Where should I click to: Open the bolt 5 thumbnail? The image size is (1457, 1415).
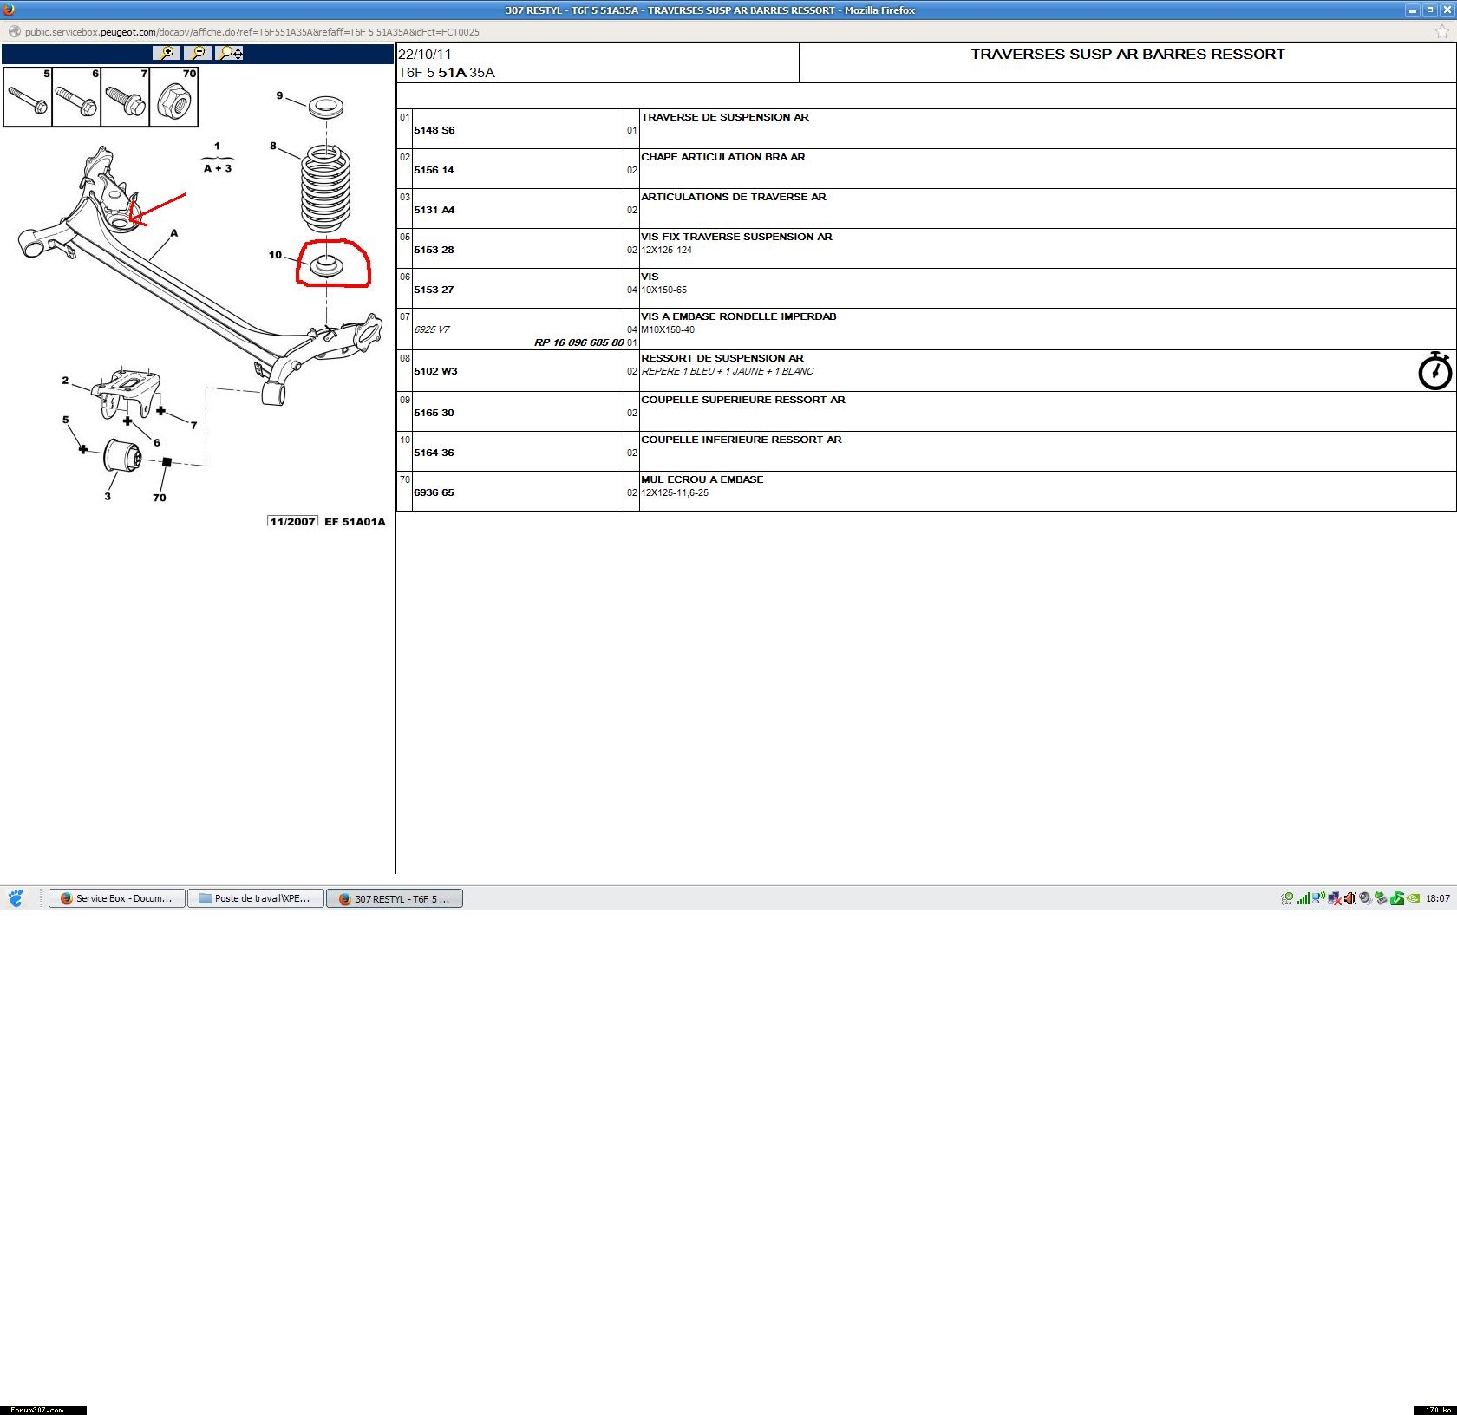pyautogui.click(x=28, y=97)
